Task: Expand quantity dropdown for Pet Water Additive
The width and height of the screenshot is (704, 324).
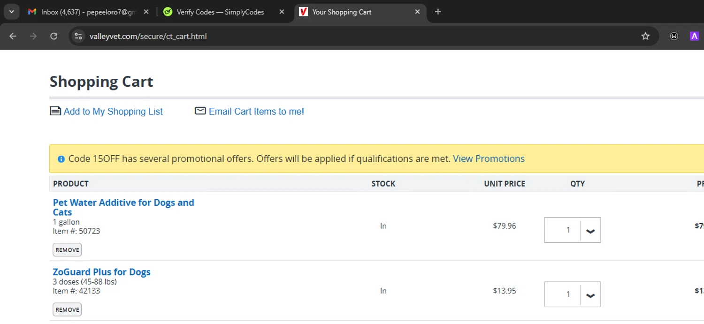Action: point(590,230)
